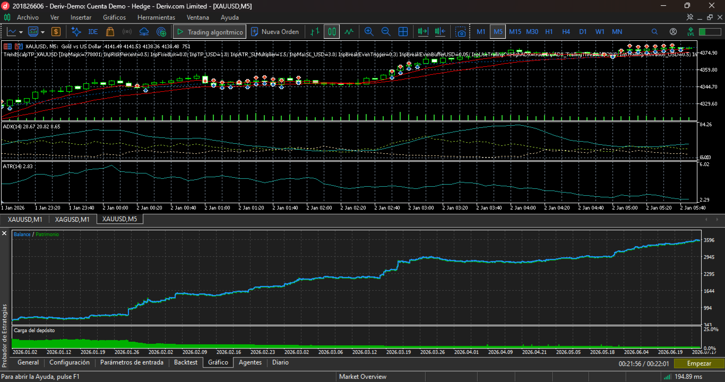Open the user account profile icon
Viewport: 725px width, 382px height.
(673, 32)
